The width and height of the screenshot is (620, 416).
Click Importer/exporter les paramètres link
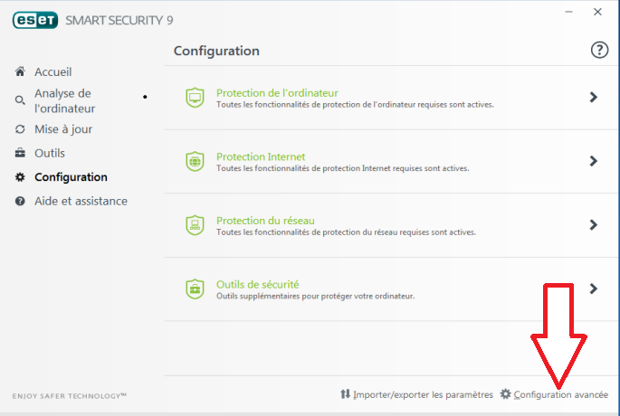tap(423, 394)
